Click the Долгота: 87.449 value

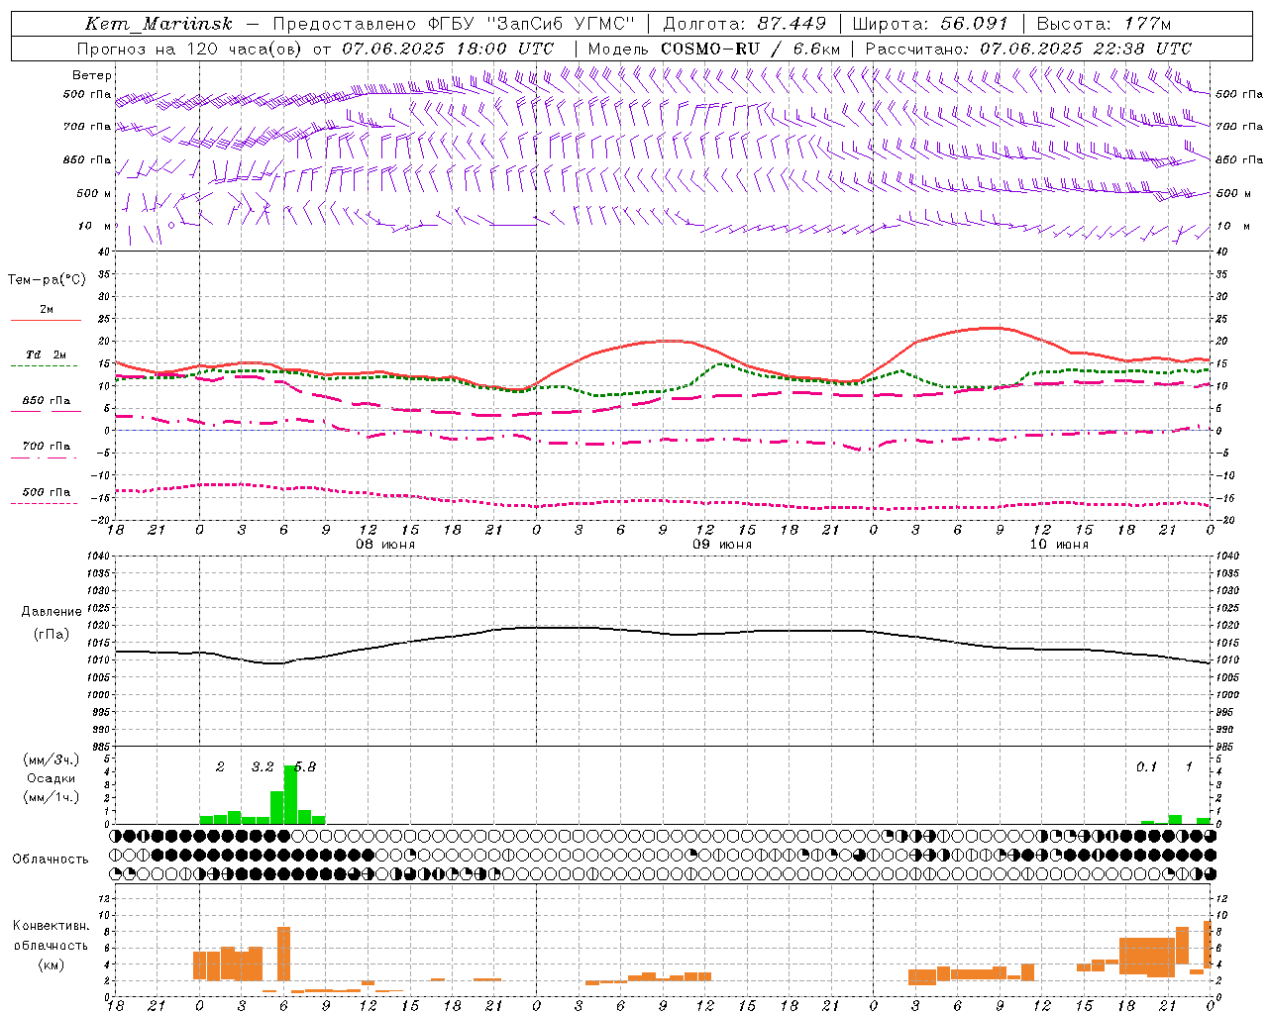(744, 24)
